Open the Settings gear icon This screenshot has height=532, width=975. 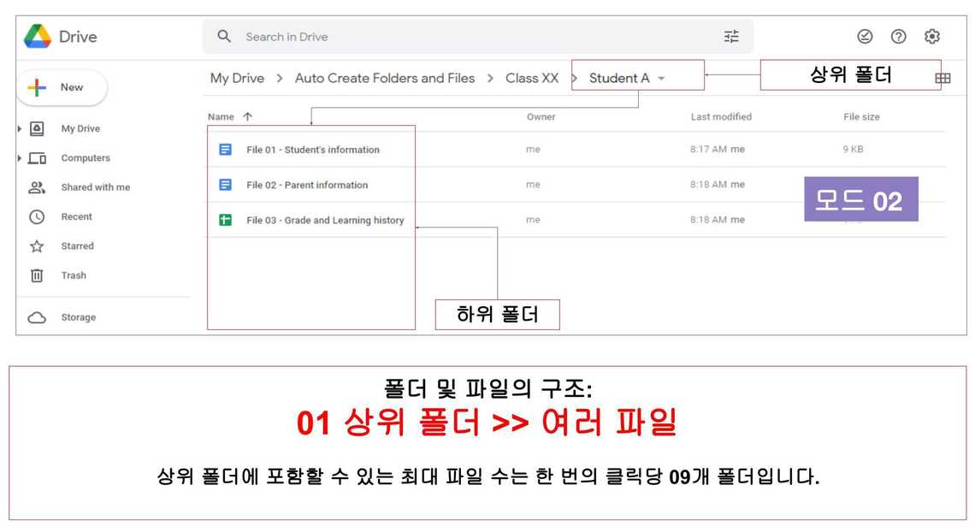click(932, 37)
